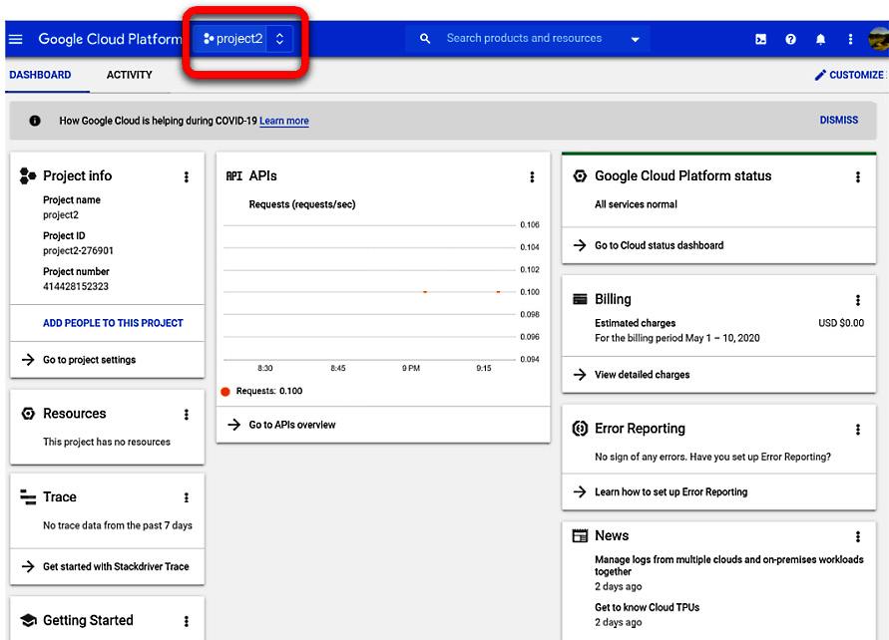
Task: Open Trace card options menu
Action: [x=186, y=497]
